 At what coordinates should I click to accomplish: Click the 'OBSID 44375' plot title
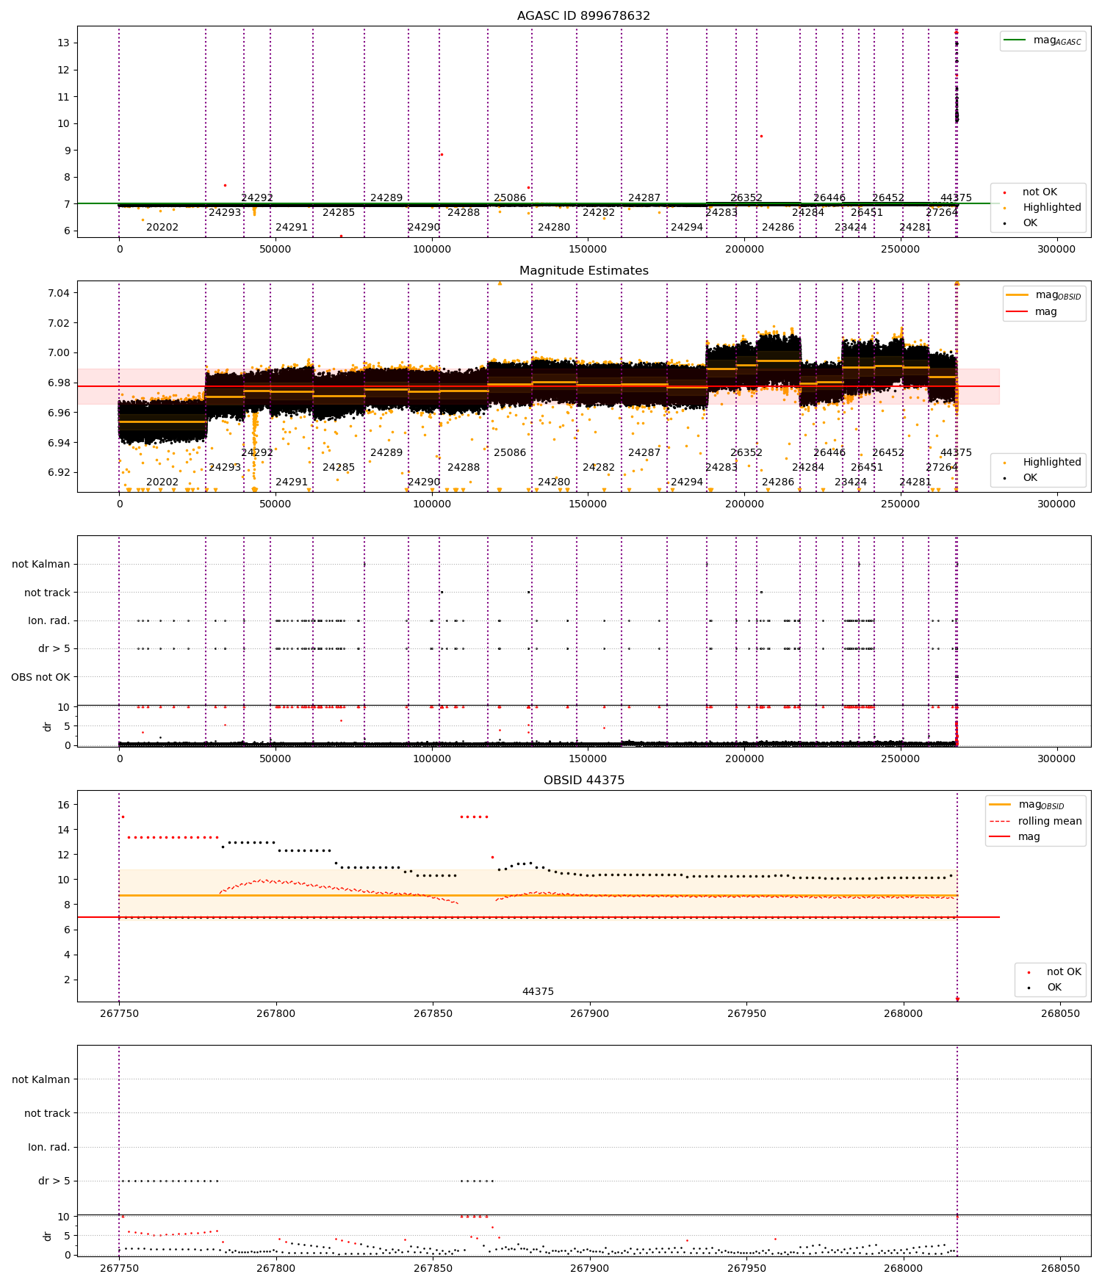(583, 780)
